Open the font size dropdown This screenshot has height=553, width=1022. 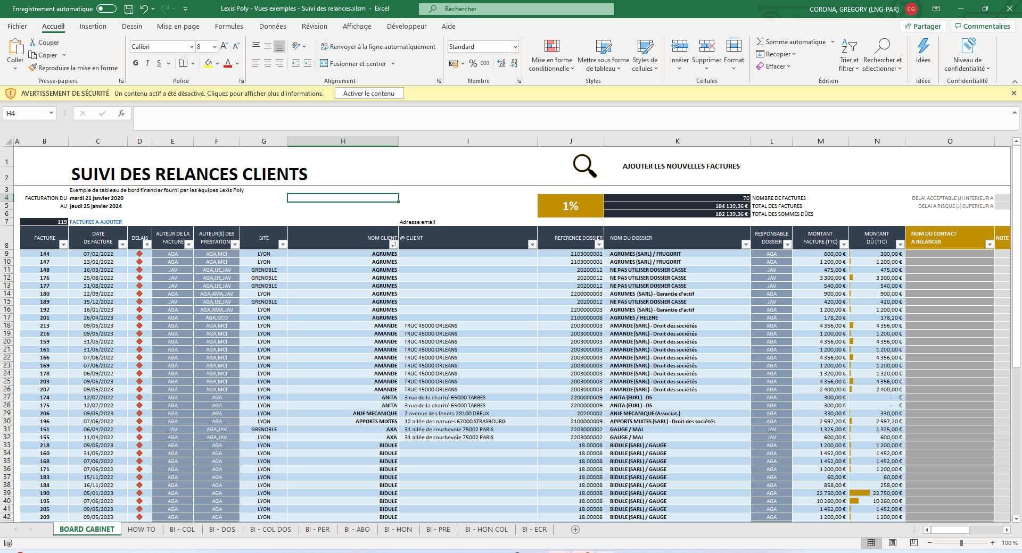[215, 47]
